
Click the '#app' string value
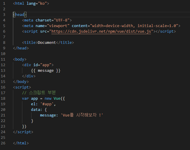[x=47, y=104]
